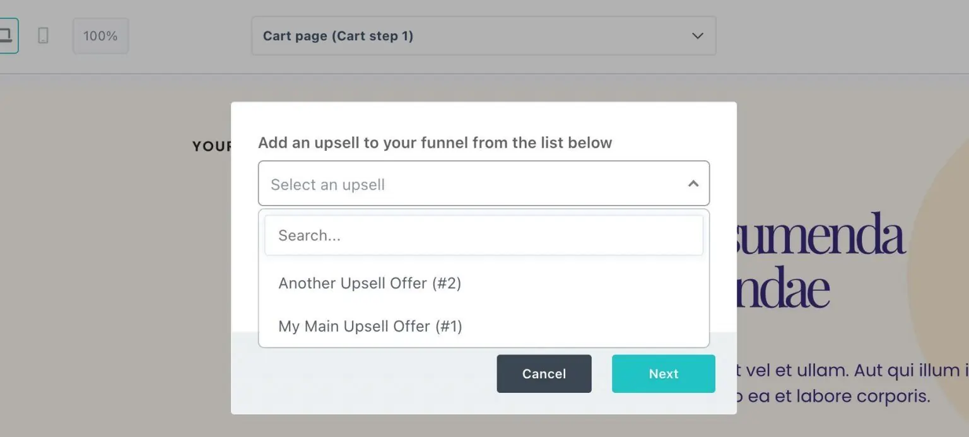Expand the upsell selection combo box

pos(483,184)
